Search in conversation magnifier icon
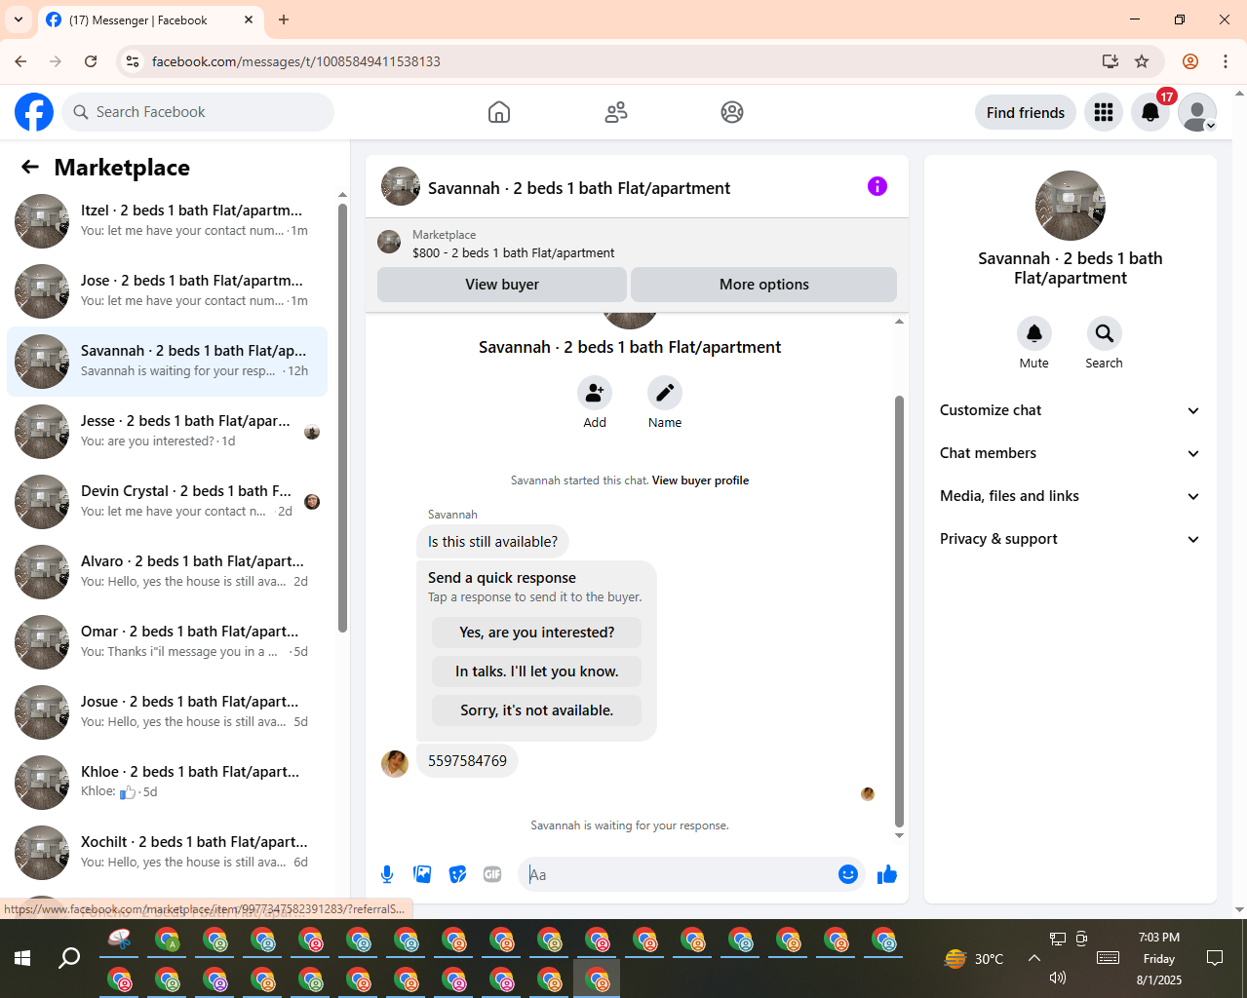The width and height of the screenshot is (1247, 998). (1105, 333)
